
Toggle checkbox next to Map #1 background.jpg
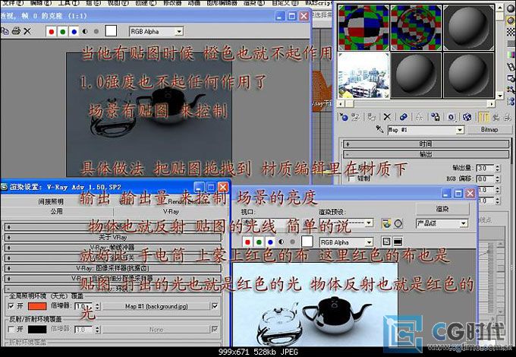coord(215,305)
